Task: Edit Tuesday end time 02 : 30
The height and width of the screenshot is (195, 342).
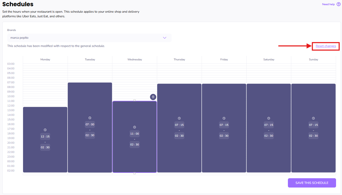Action: pyautogui.click(x=90, y=135)
